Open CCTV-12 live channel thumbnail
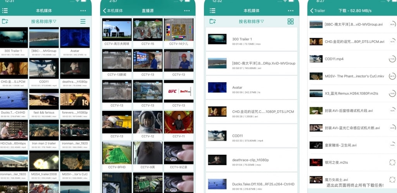This screenshot has width=397, height=193. (x=148, y=122)
